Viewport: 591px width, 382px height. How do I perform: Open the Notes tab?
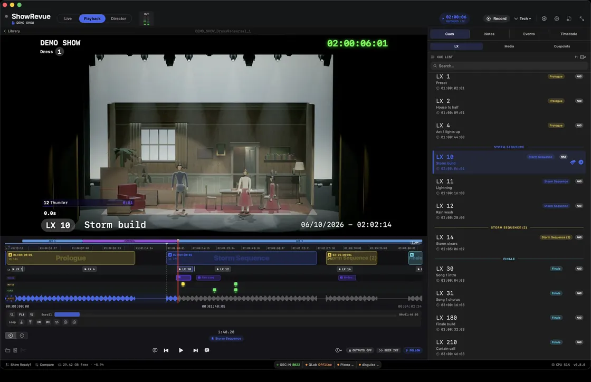coord(489,34)
